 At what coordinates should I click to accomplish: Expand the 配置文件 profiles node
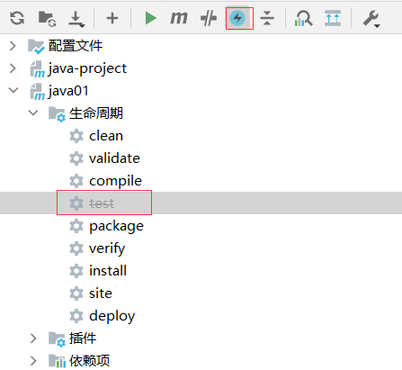click(x=13, y=46)
